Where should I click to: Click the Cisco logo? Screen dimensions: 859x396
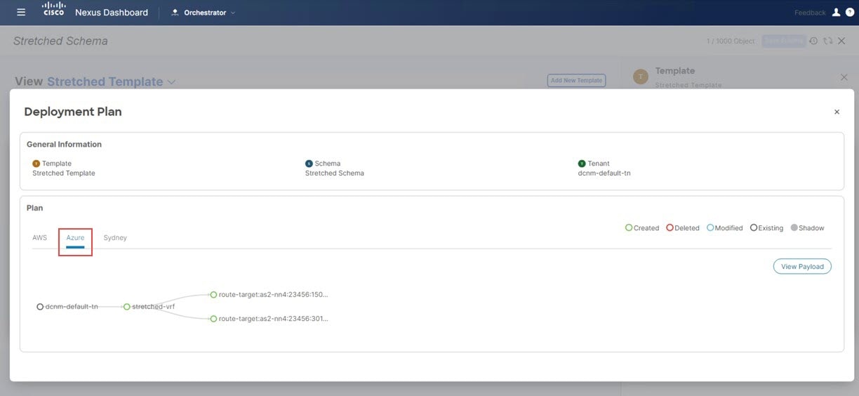[x=53, y=9]
